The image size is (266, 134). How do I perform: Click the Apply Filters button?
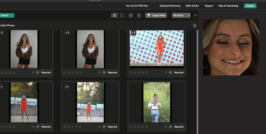[x=156, y=15]
